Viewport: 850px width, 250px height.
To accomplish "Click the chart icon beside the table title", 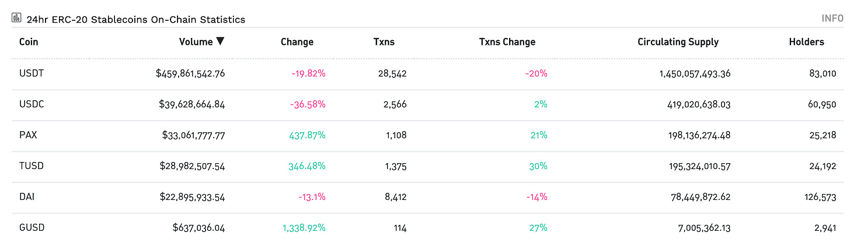I will (x=17, y=19).
